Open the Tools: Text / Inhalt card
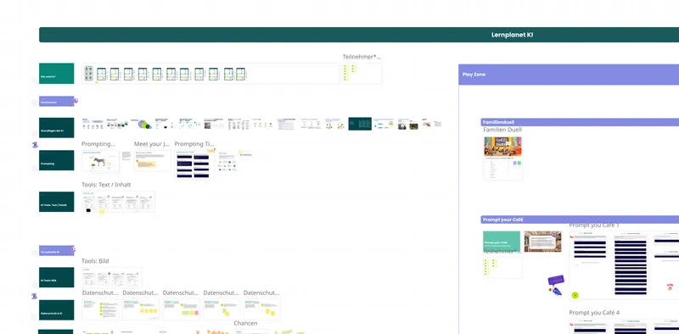Viewport: 679px width, 334px height. (118, 202)
